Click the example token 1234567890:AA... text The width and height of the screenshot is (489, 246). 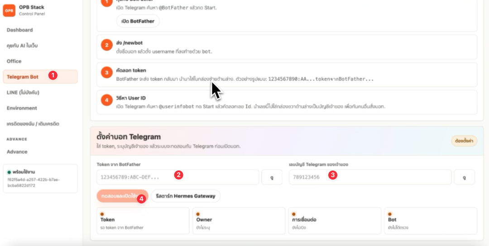point(321,79)
